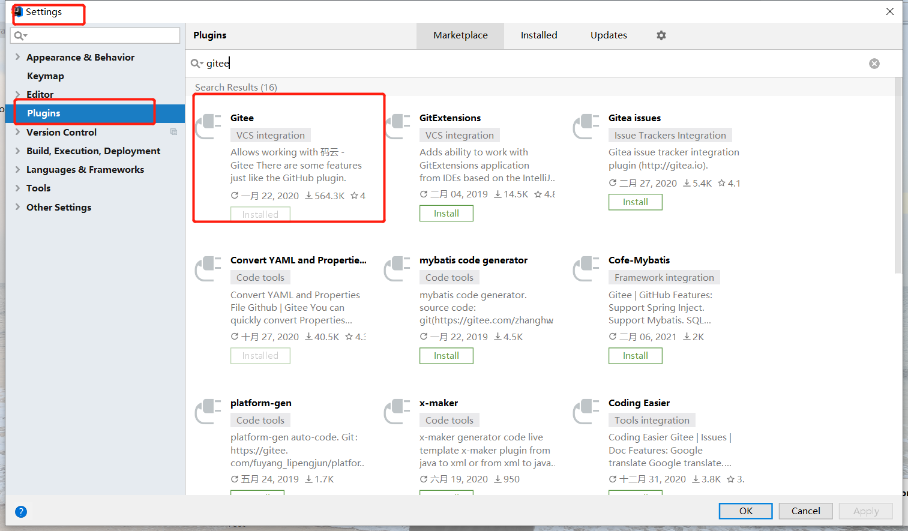This screenshot has width=908, height=531.
Task: Click the Coding Easier plugin icon
Action: coord(586,411)
